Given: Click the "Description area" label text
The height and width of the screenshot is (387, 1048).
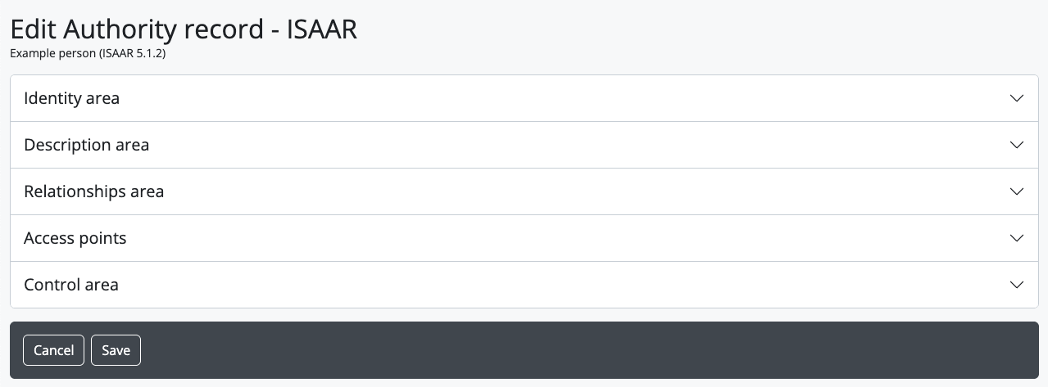Looking at the screenshot, I should point(86,145).
